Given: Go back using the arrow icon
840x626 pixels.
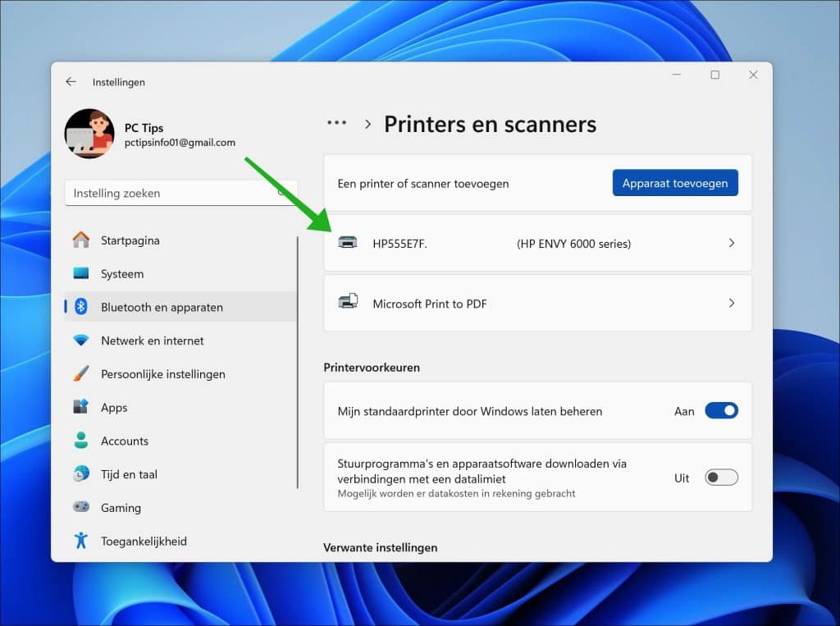Looking at the screenshot, I should click(x=71, y=81).
